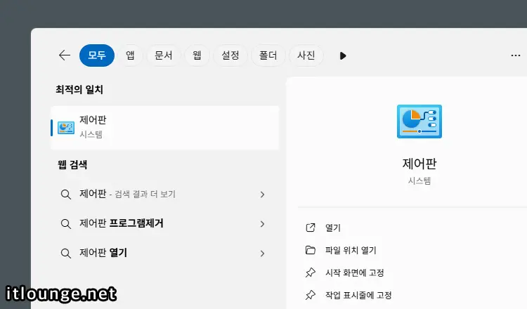Select the 모두 filter tab
The image size is (527, 309).
(97, 55)
